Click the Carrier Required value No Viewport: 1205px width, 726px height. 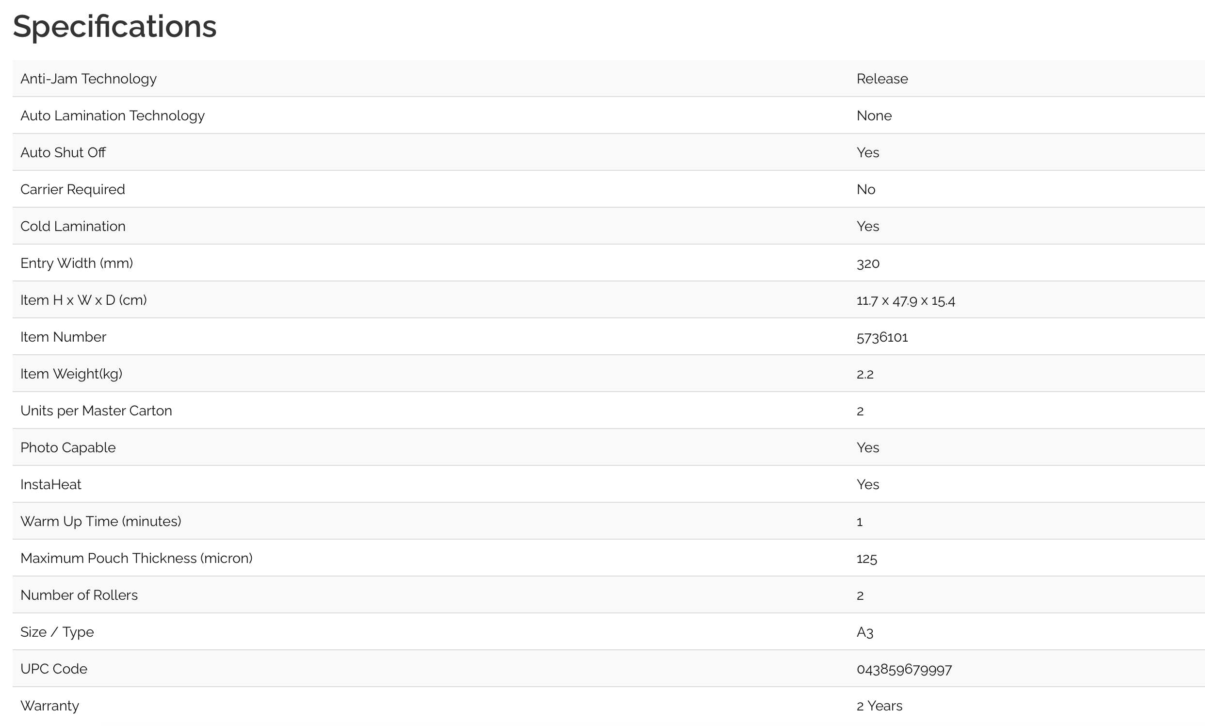(x=865, y=189)
